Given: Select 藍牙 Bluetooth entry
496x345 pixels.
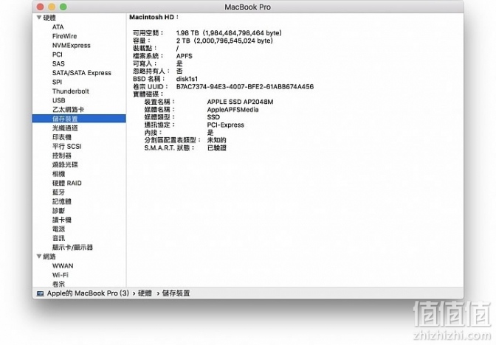Looking at the screenshot, I should tap(58, 192).
